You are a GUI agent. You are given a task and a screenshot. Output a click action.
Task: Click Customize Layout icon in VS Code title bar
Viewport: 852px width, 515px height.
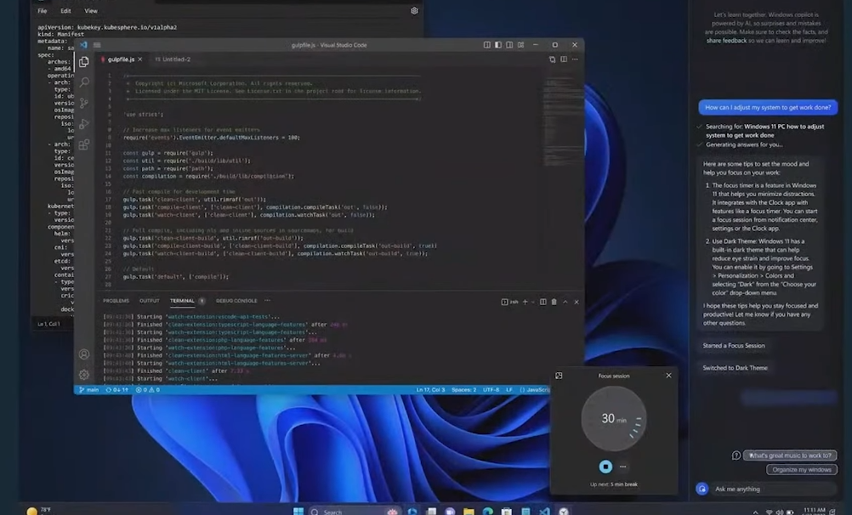click(520, 45)
